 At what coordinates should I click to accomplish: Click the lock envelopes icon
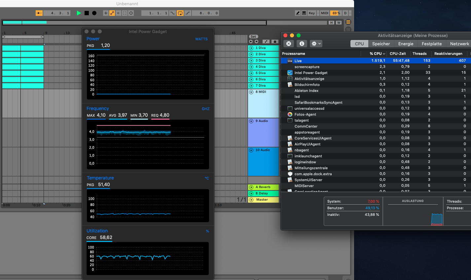(274, 42)
